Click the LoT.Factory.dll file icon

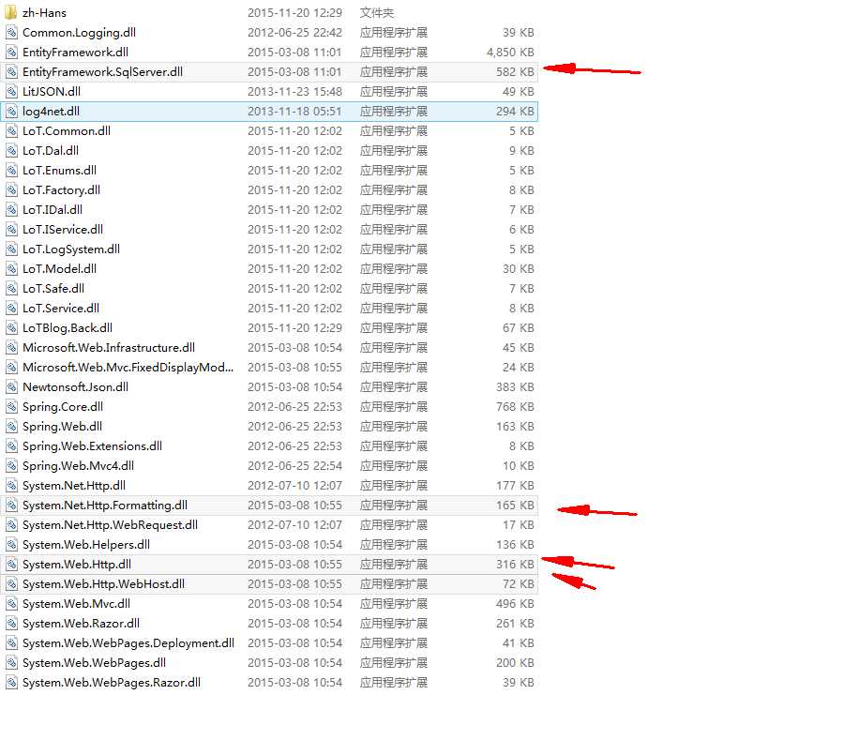[x=11, y=190]
